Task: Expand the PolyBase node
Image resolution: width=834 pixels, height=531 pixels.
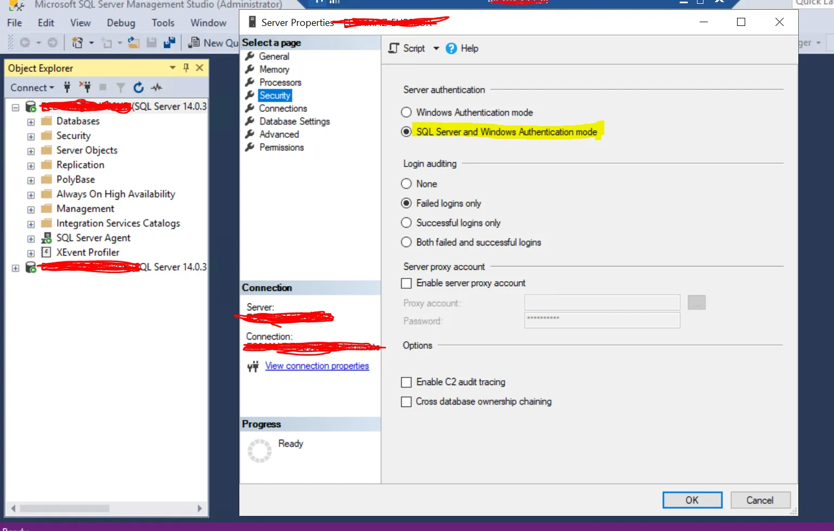Action: click(x=31, y=181)
